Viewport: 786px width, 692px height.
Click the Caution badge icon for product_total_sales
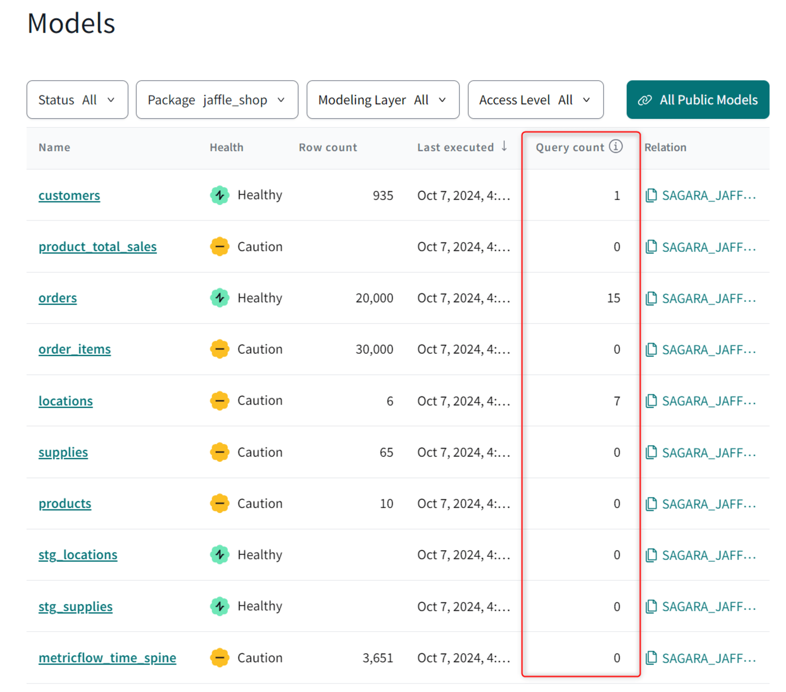click(220, 247)
